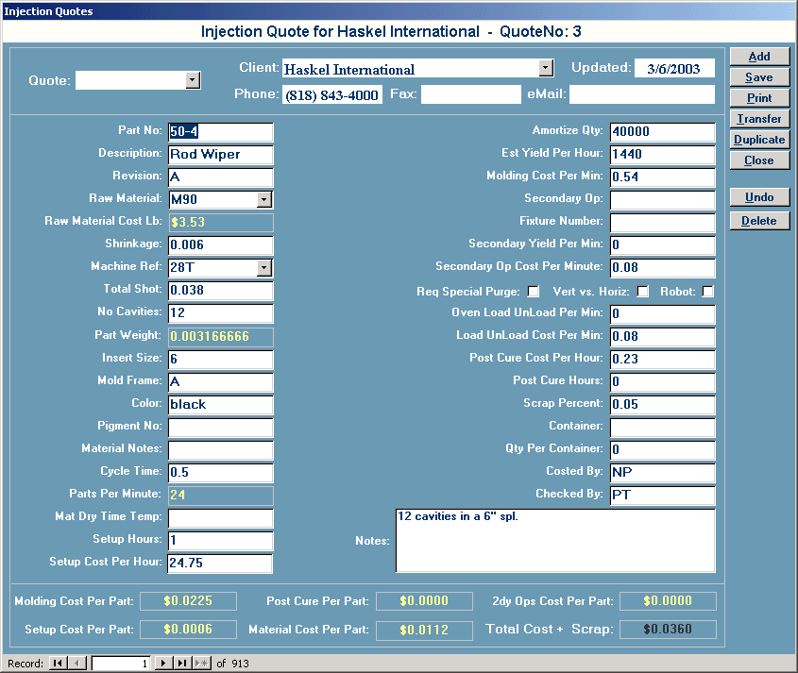Image resolution: width=798 pixels, height=673 pixels.
Task: Expand the Client dropdown arrow
Action: tap(546, 67)
